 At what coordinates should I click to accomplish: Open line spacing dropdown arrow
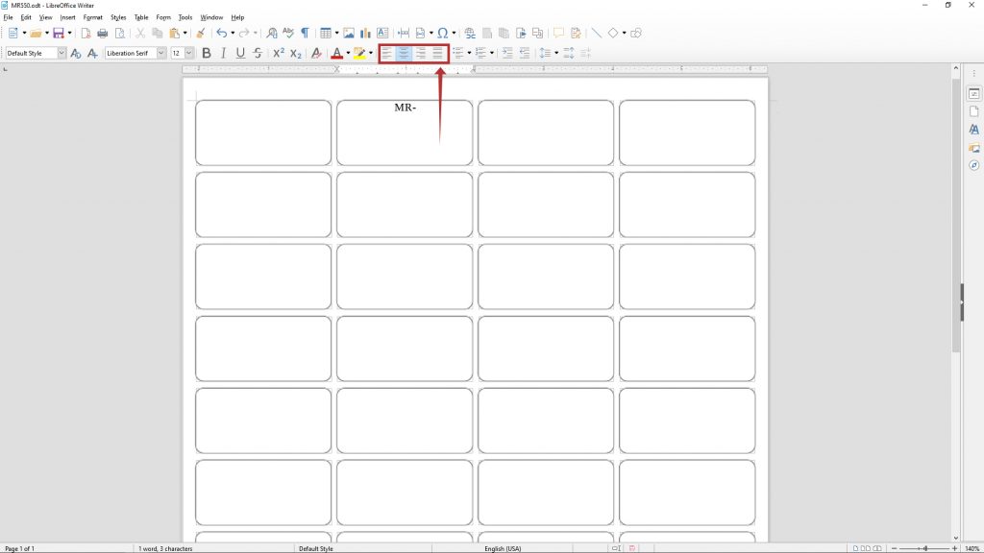point(556,54)
